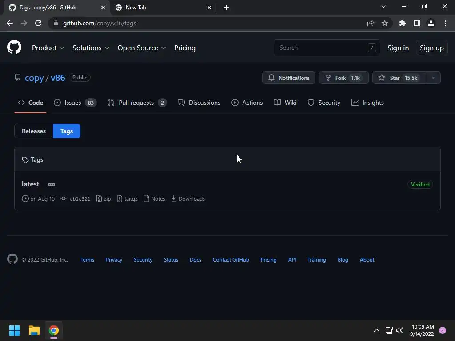Open the copy owner profile link

coord(34,78)
